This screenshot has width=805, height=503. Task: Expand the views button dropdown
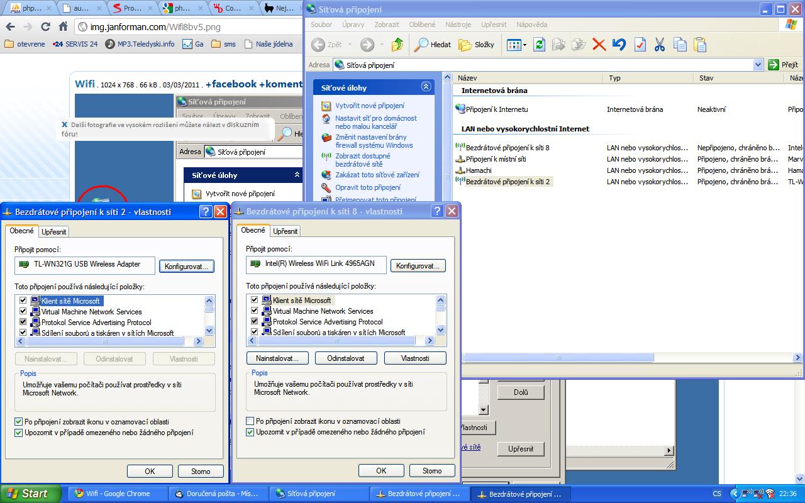click(523, 45)
